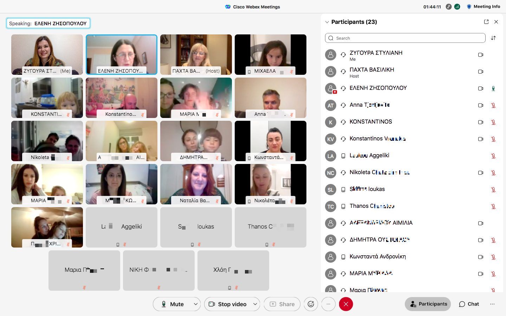Click camera icon next to ΠΑΧΤΑ ΒΑΣΙΛΙΚΗ
Image resolution: width=506 pixels, height=316 pixels.
coord(481,72)
